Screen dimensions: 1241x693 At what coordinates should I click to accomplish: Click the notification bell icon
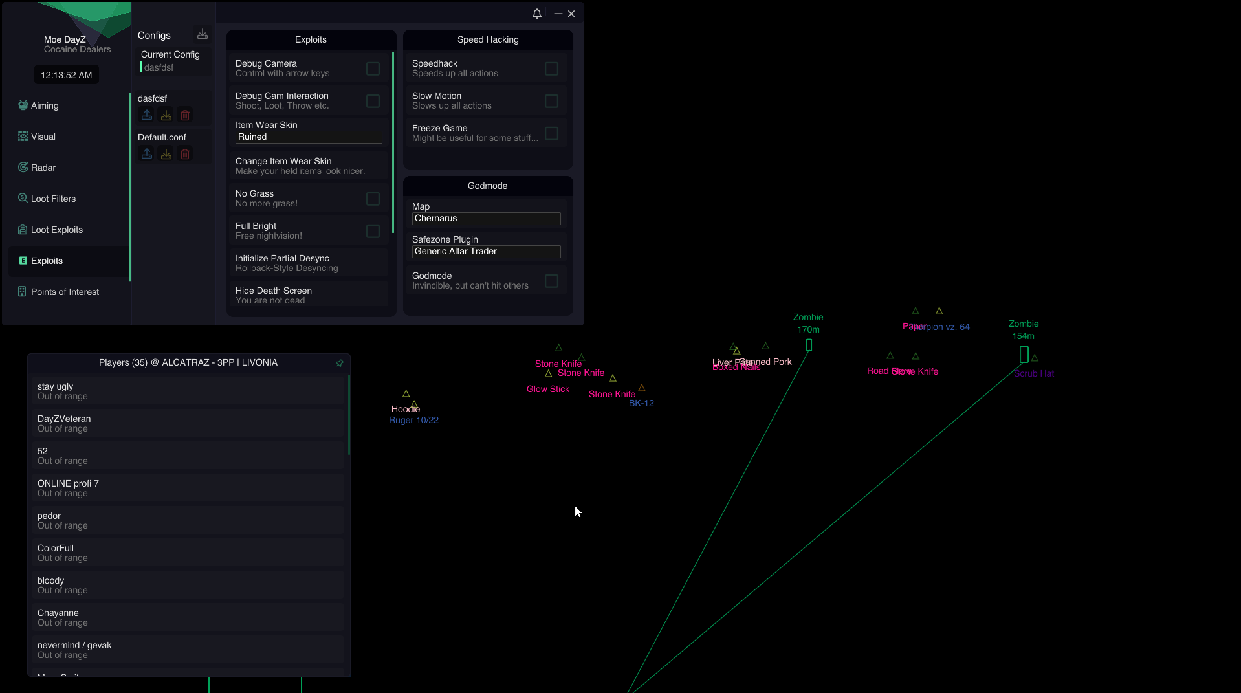pos(536,13)
